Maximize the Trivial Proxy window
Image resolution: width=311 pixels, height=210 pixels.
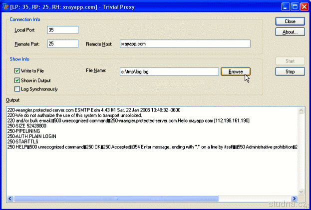pyautogui.click(x=295, y=7)
